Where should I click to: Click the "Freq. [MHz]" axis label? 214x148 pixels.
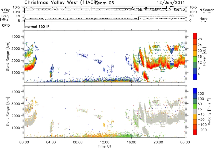pyautogui.click(x=5, y=18)
